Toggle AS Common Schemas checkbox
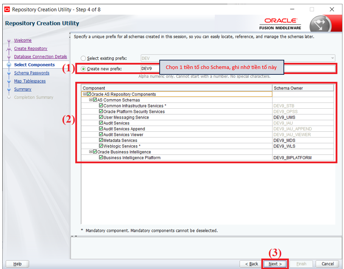344x269 pixels. (x=95, y=100)
